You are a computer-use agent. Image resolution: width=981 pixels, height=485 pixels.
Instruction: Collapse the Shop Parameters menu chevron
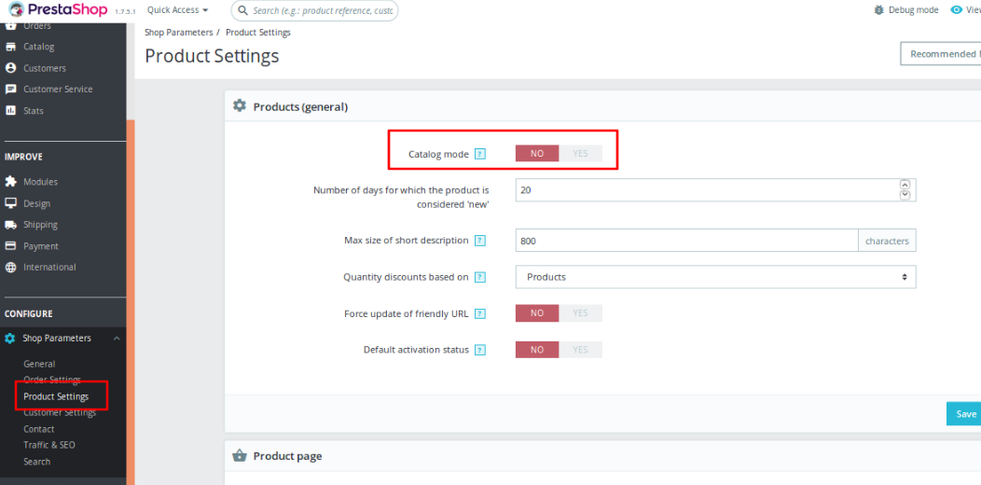click(x=116, y=339)
